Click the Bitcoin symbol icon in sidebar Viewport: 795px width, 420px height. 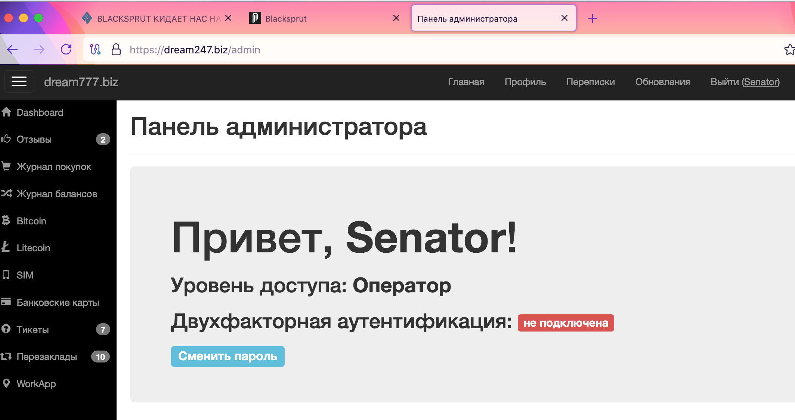(6, 220)
